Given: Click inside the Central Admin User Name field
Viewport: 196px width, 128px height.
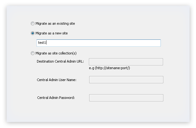Looking at the screenshot, I should pos(126,80).
